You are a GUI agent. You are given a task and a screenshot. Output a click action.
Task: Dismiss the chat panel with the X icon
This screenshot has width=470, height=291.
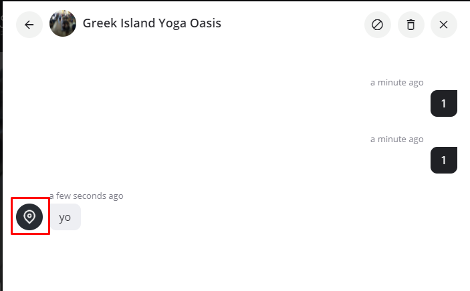tap(443, 25)
